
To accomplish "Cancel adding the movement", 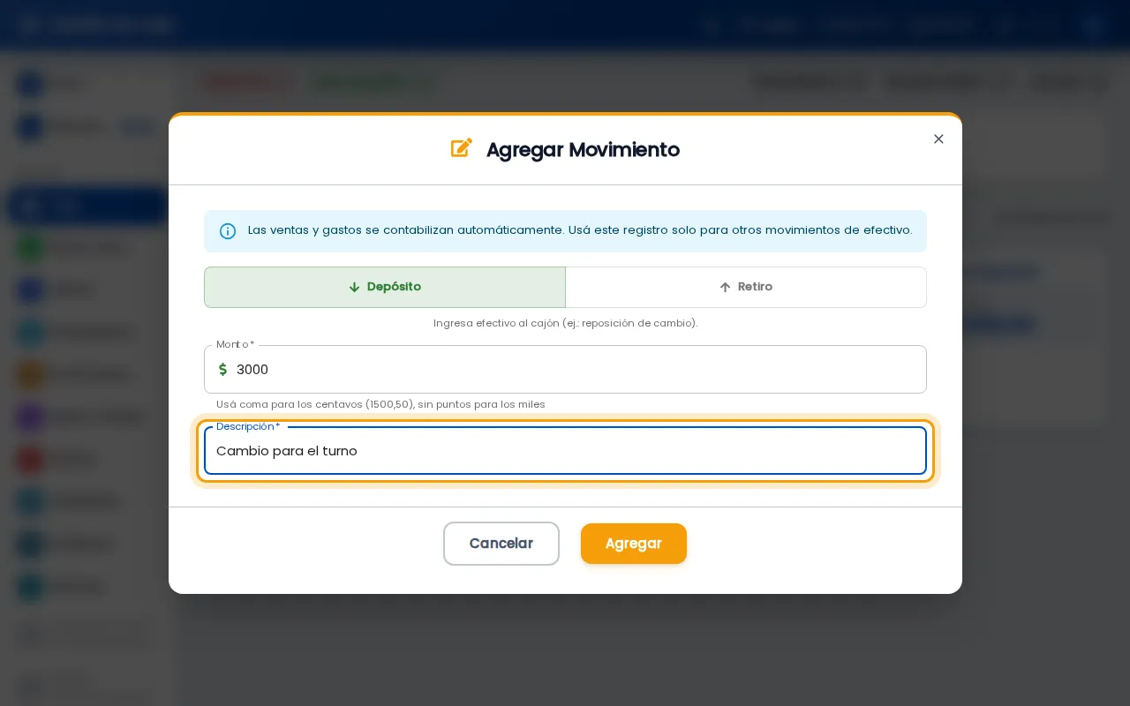I will pyautogui.click(x=501, y=544).
